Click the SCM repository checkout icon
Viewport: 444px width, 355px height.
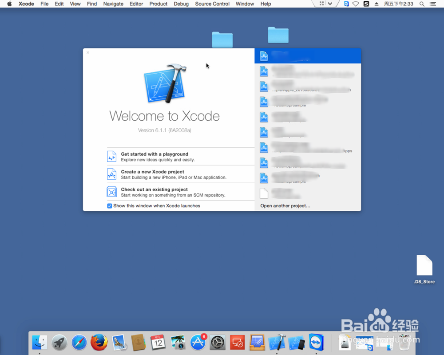(111, 192)
